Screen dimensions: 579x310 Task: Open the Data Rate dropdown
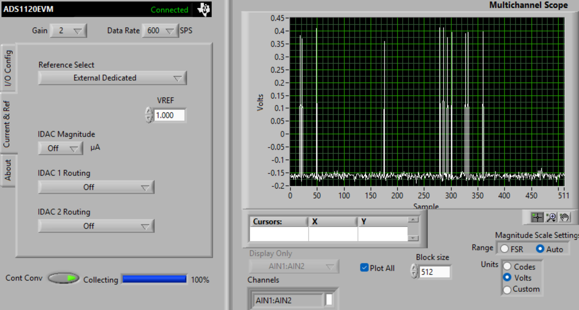point(160,31)
